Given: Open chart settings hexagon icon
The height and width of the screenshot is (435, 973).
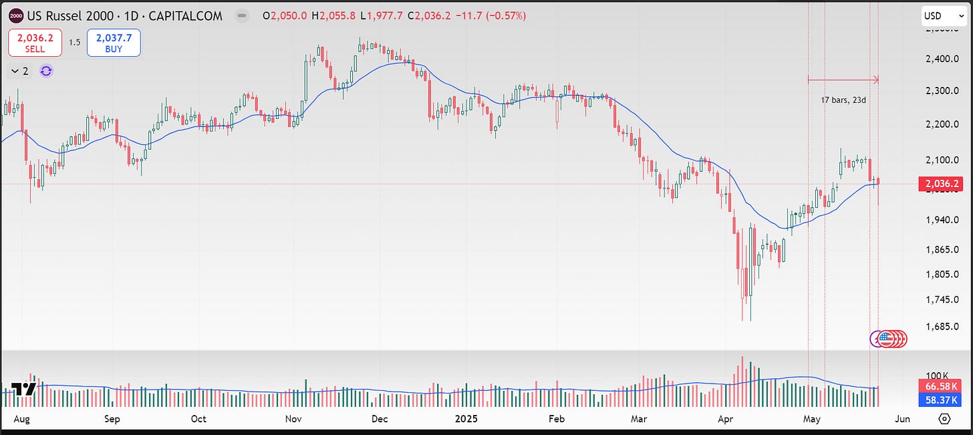Looking at the screenshot, I should (x=944, y=419).
